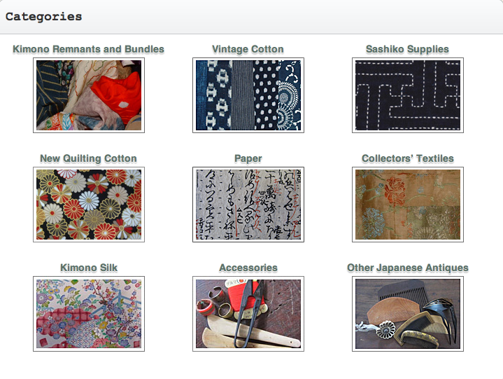Click the Sashiko stitched fabric thumbnail
Viewport: 503px width, 379px height.
408,95
